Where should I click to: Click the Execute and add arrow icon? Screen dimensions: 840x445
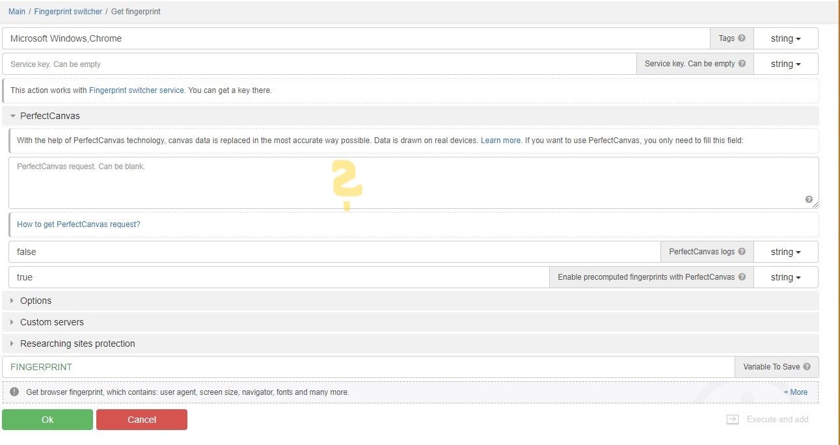pos(733,420)
